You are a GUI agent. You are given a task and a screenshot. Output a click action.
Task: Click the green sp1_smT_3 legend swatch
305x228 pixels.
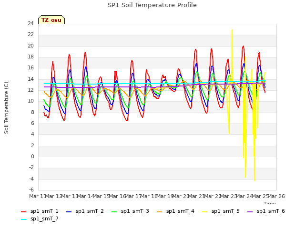coord(114,212)
